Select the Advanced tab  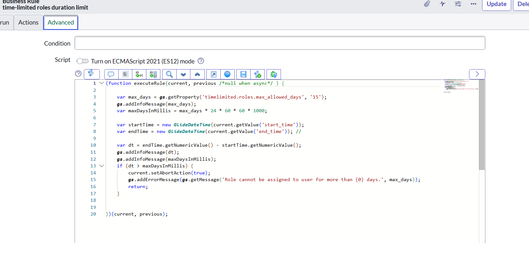coord(61,23)
